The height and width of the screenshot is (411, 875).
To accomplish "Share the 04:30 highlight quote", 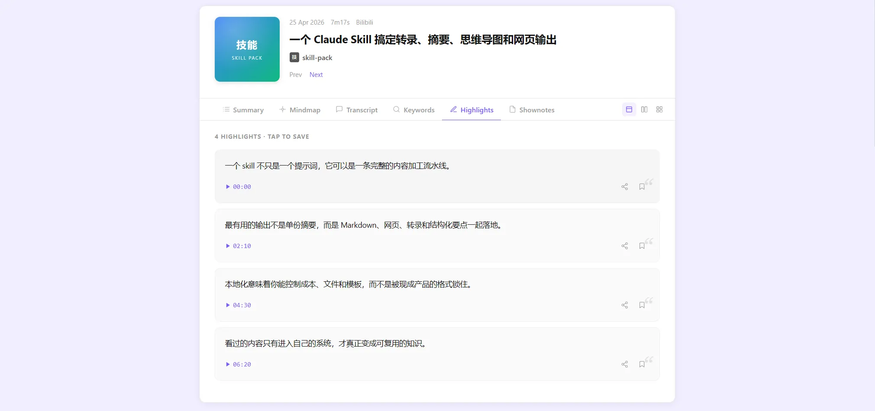I will (624, 305).
